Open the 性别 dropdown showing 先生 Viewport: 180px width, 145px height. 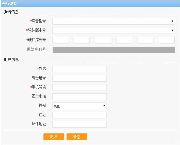[79, 106]
